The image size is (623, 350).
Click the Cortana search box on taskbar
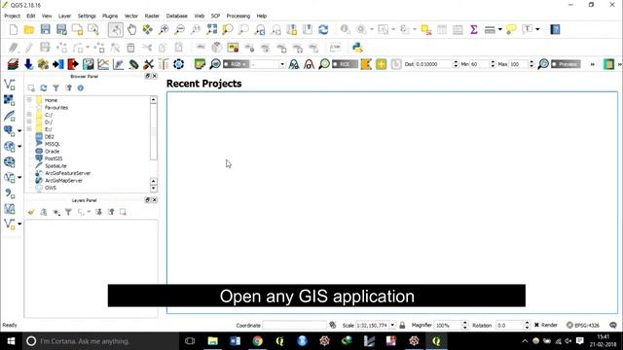coord(100,341)
